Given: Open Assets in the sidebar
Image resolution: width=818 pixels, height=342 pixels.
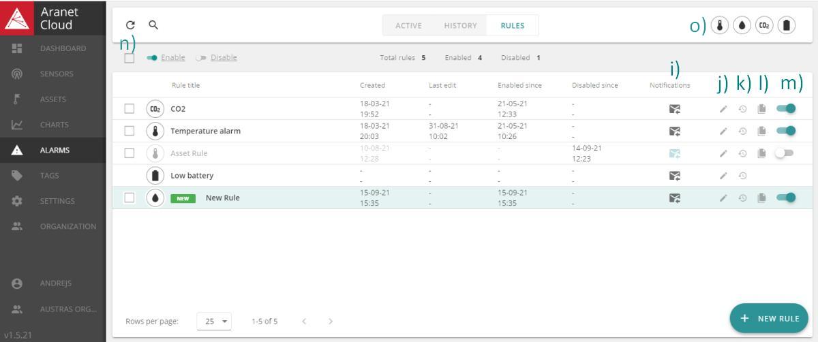Looking at the screenshot, I should [53, 99].
